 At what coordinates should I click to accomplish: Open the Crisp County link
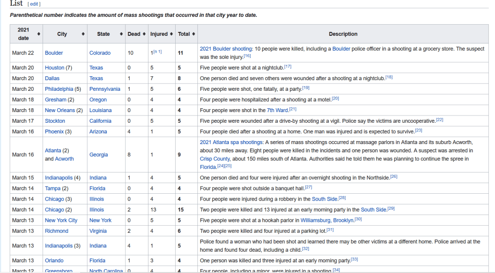point(215,158)
